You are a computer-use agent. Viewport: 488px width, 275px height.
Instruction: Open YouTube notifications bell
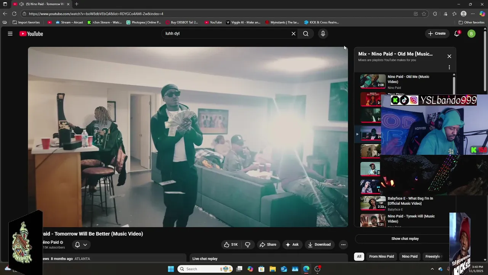pyautogui.click(x=457, y=34)
